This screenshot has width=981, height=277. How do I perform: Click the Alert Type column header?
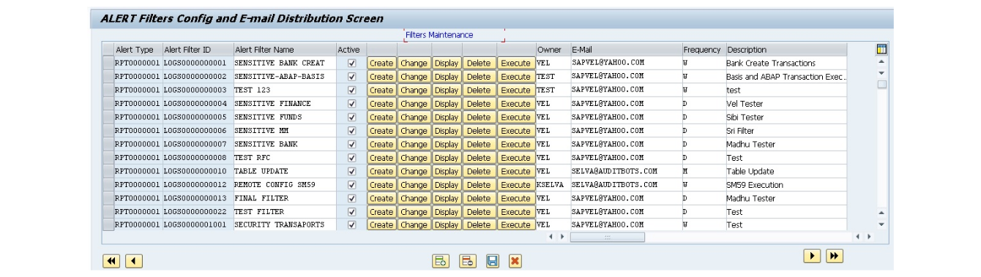coord(138,50)
